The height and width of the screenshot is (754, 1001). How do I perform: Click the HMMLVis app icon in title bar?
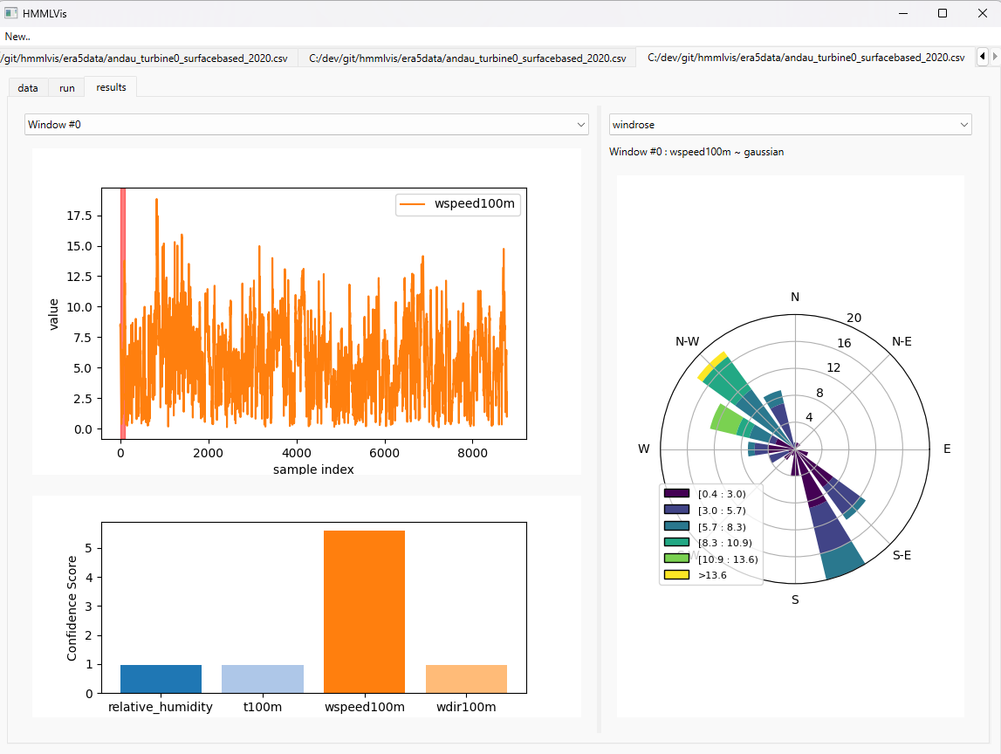click(x=11, y=13)
